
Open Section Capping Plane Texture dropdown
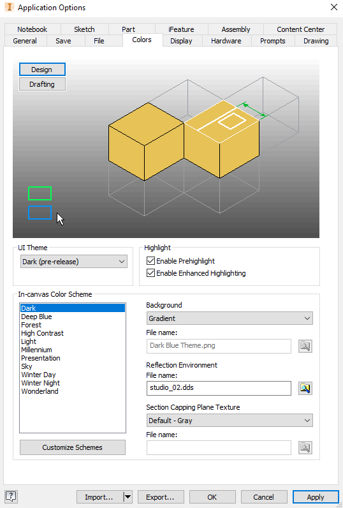click(230, 421)
